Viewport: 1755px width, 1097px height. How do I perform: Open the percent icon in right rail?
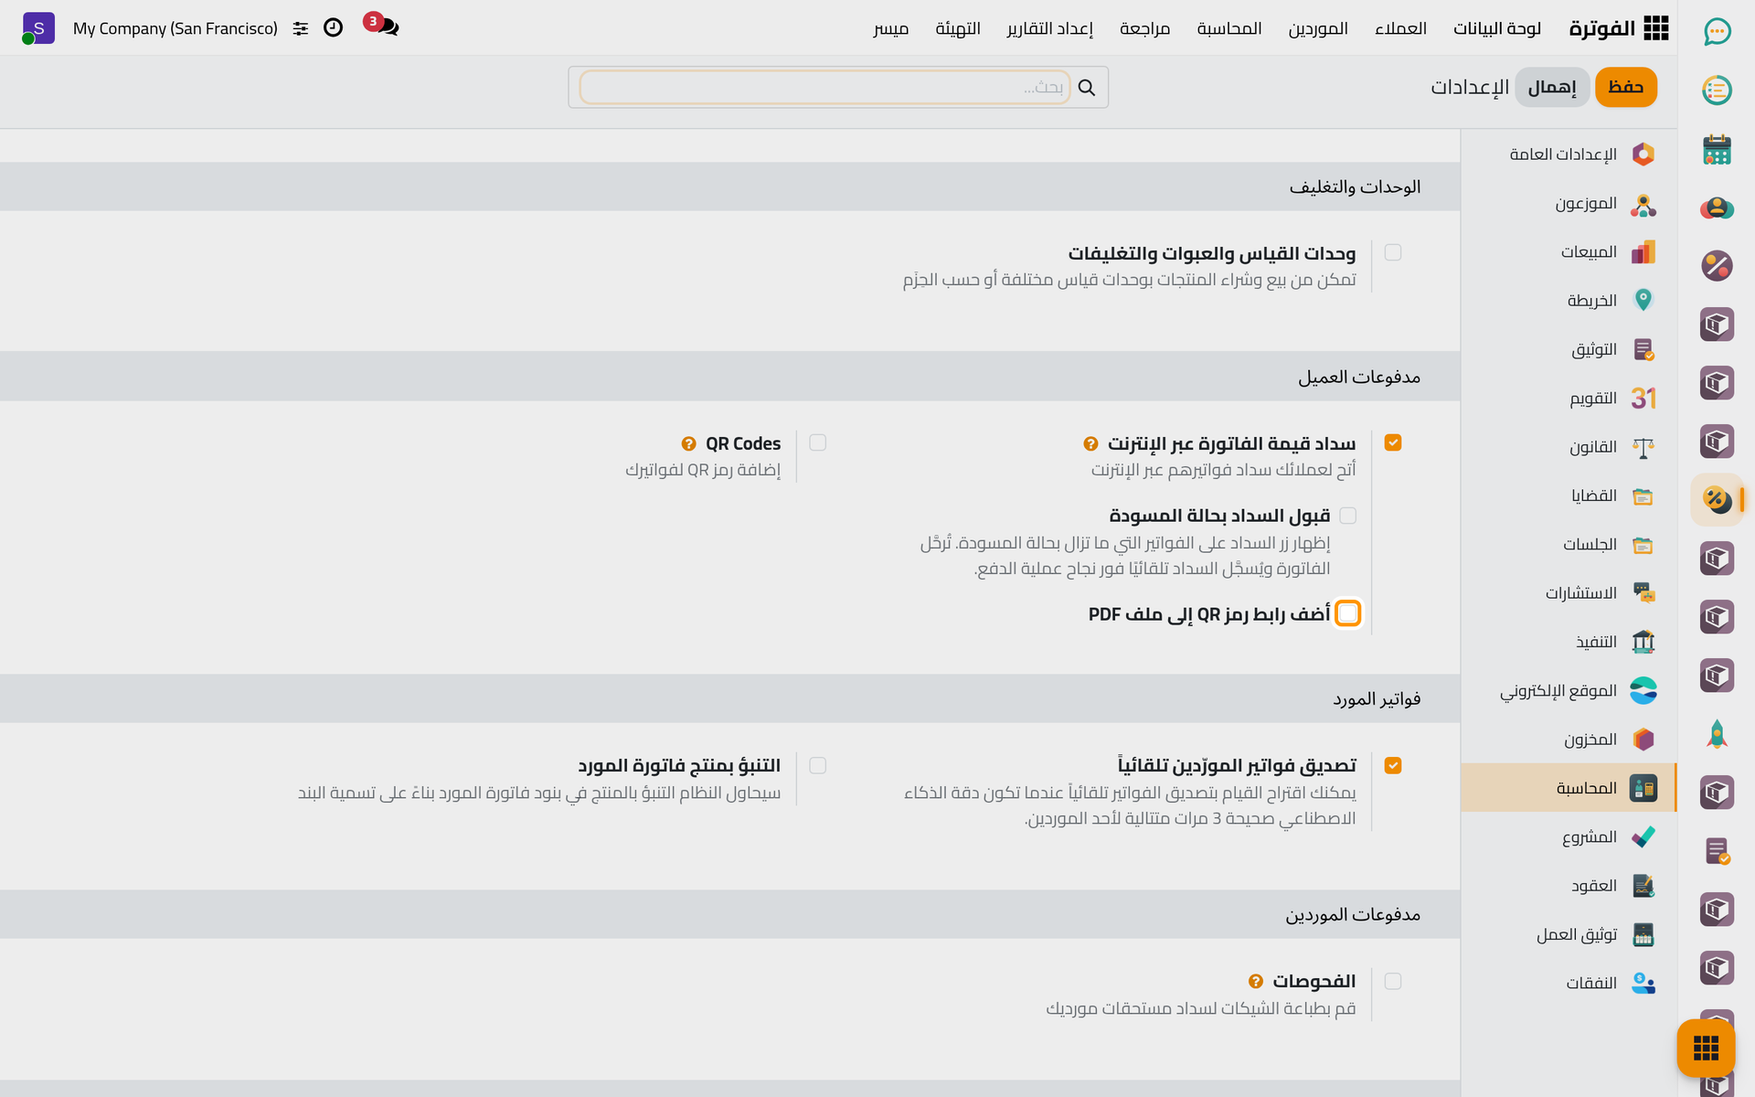(x=1717, y=266)
